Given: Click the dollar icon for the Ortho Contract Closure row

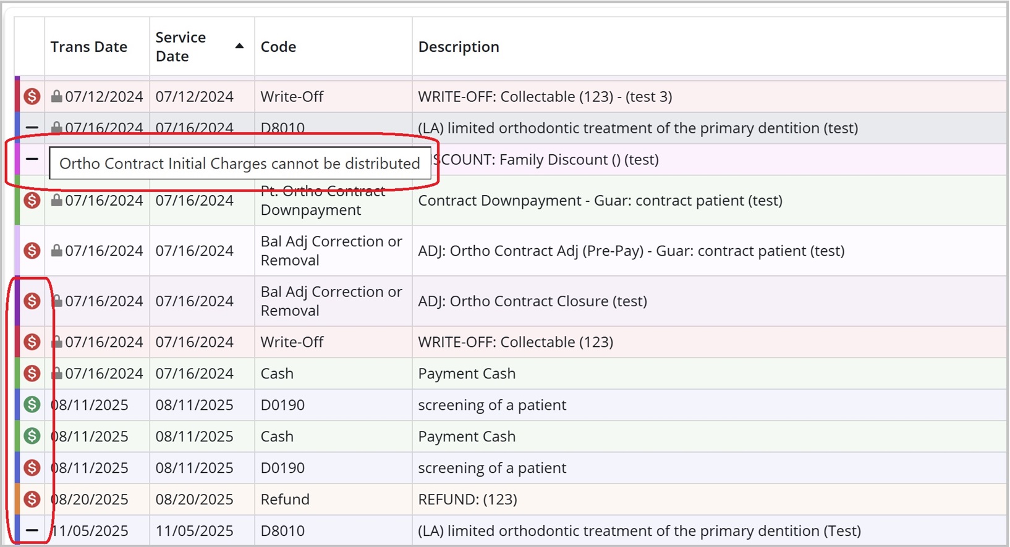Looking at the screenshot, I should click(x=32, y=301).
